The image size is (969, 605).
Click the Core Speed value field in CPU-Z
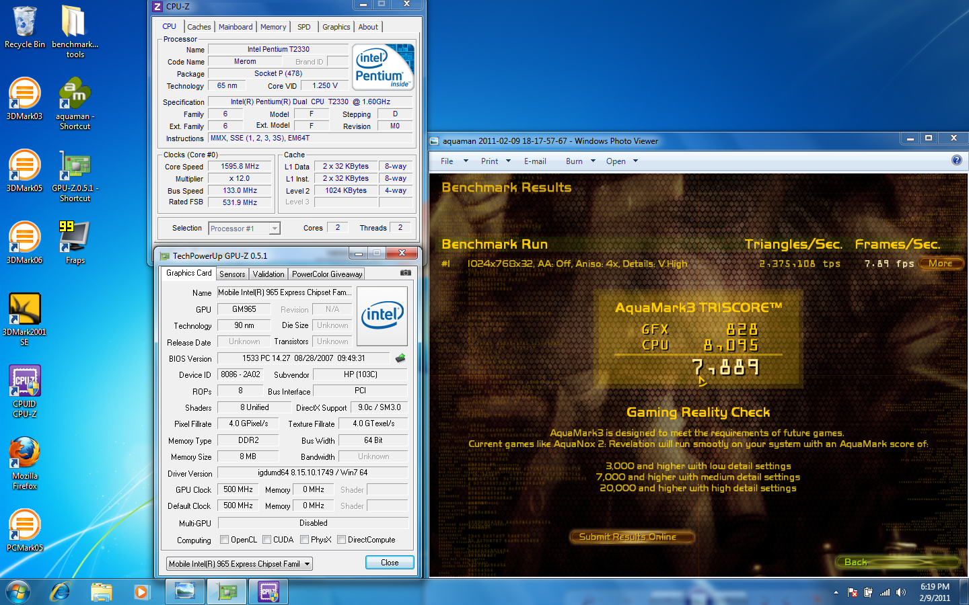pyautogui.click(x=240, y=167)
